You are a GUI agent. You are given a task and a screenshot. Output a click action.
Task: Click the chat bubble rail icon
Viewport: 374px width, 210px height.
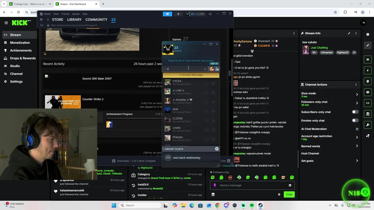tap(368, 92)
